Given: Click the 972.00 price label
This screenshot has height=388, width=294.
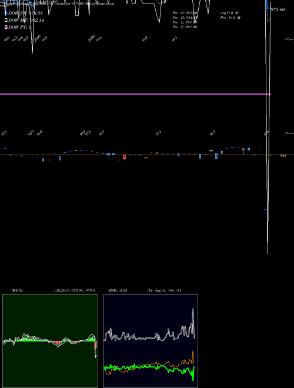Looking at the screenshot, I should 278,9.
